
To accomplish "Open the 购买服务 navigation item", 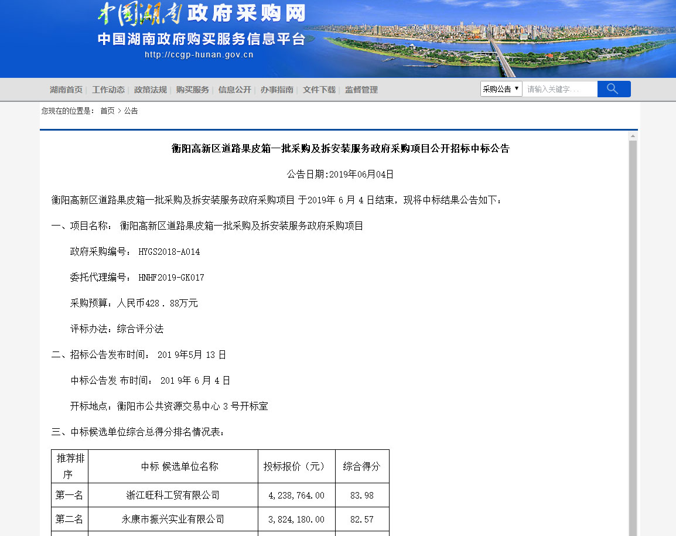I will coord(193,90).
